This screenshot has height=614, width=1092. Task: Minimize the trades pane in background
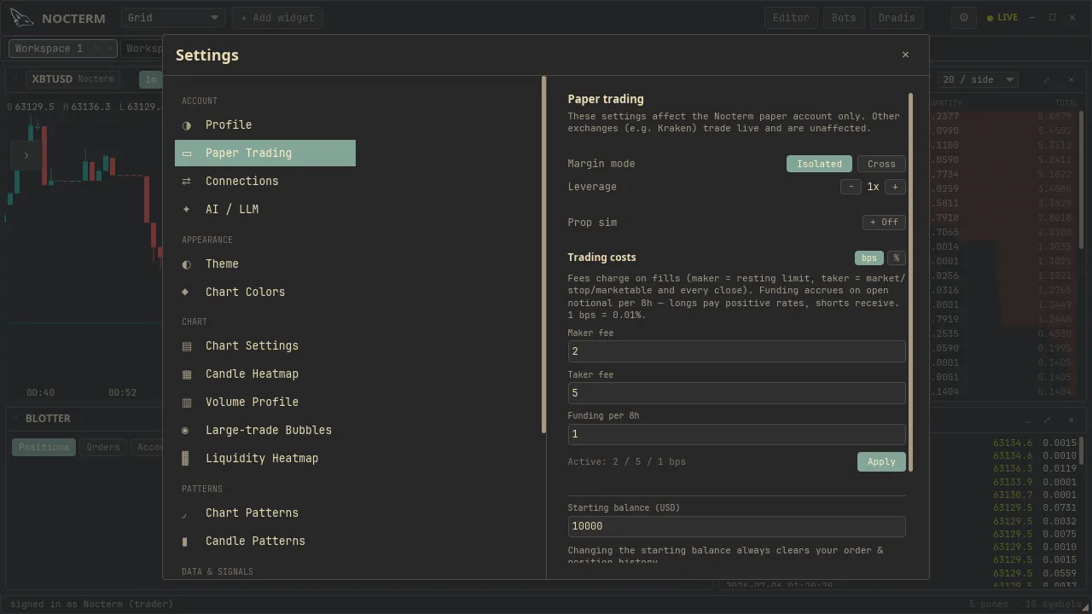coord(1028,420)
